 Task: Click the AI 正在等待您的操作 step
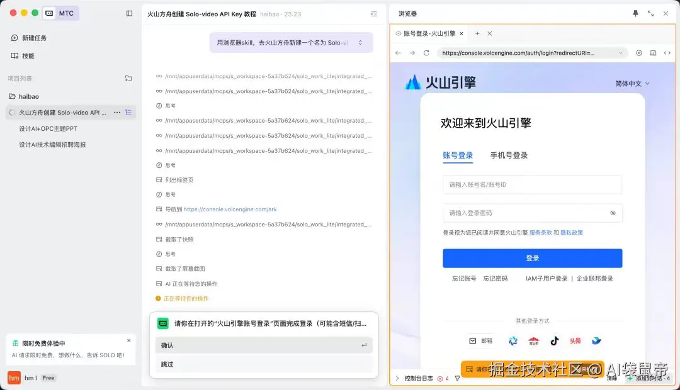[186, 284]
